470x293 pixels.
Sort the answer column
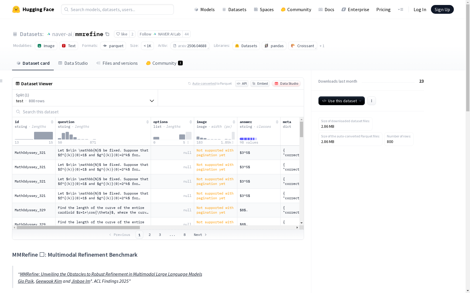277,122
